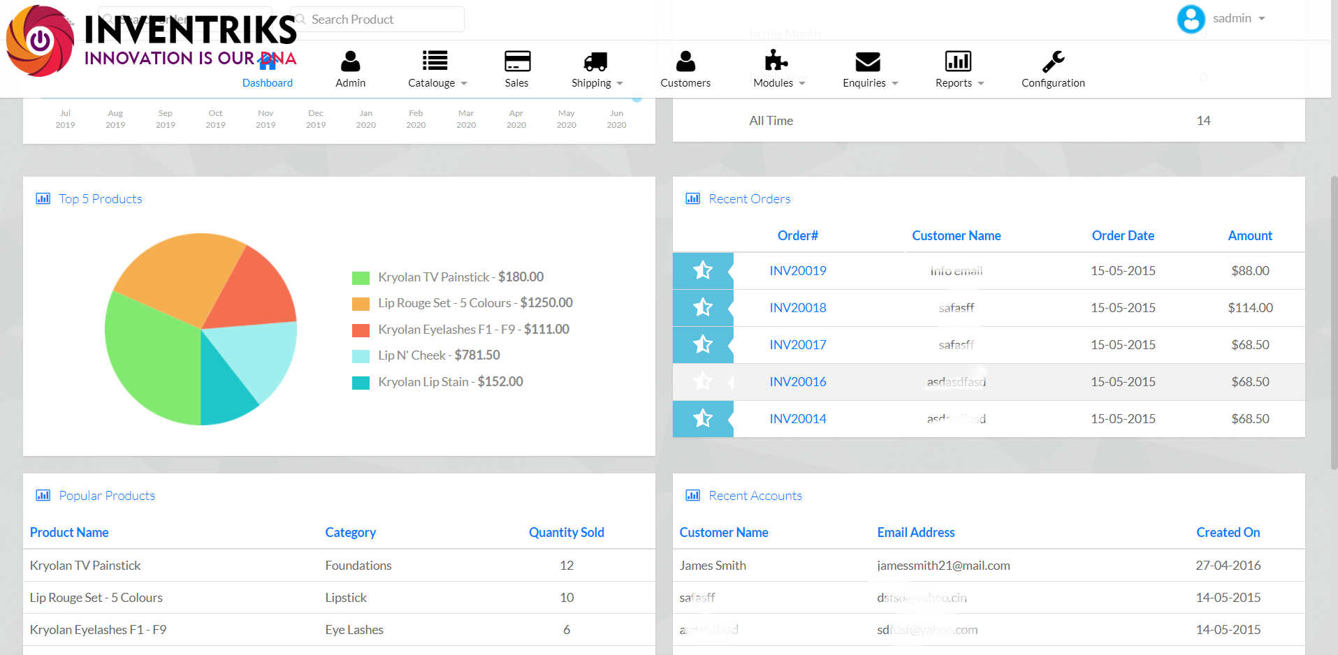
Task: Open the Catalogue list icon
Action: pos(435,61)
